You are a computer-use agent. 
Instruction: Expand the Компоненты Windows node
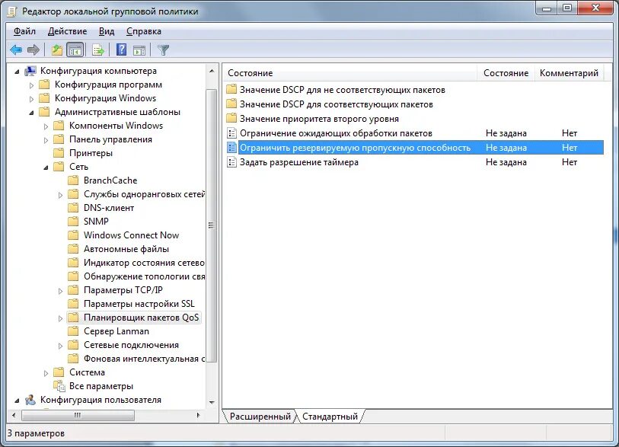point(46,126)
